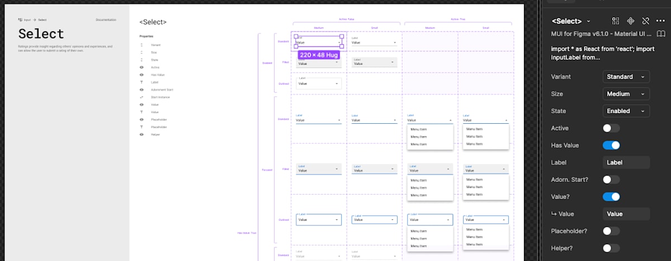Click the selected Standard Medium select instance

(x=318, y=41)
